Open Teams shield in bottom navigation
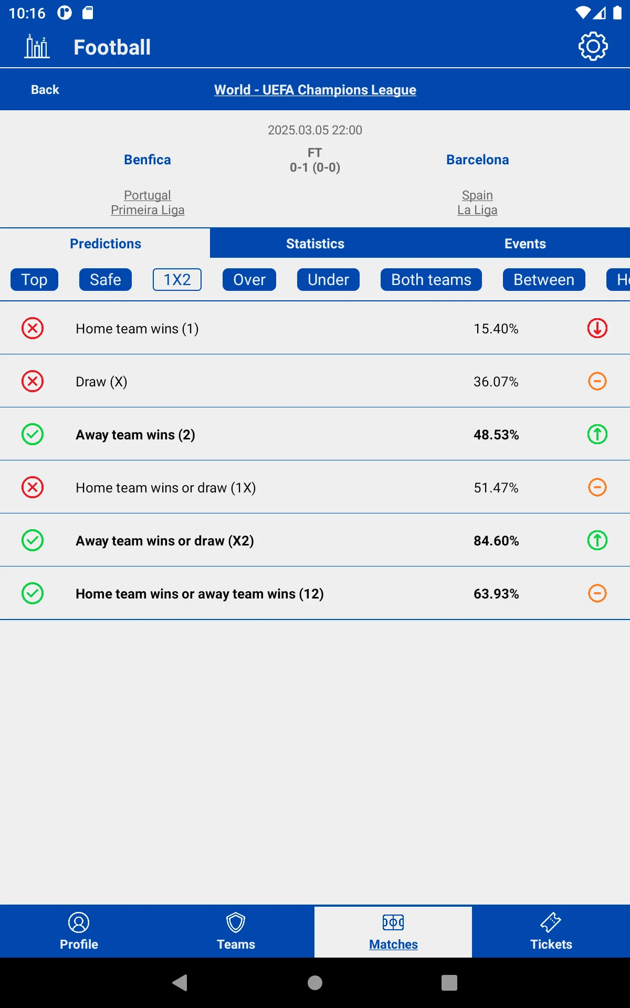The width and height of the screenshot is (630, 1008). (x=236, y=931)
